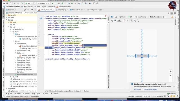
Task: Click the Button breadcrumb below editor
Action: [x=86, y=91]
